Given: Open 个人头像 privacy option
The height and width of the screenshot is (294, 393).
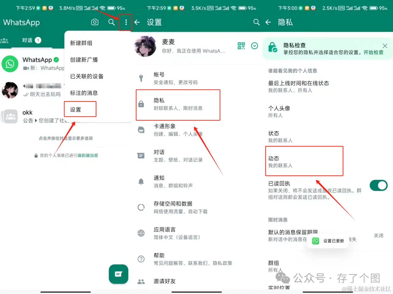Looking at the screenshot, I should [328, 112].
